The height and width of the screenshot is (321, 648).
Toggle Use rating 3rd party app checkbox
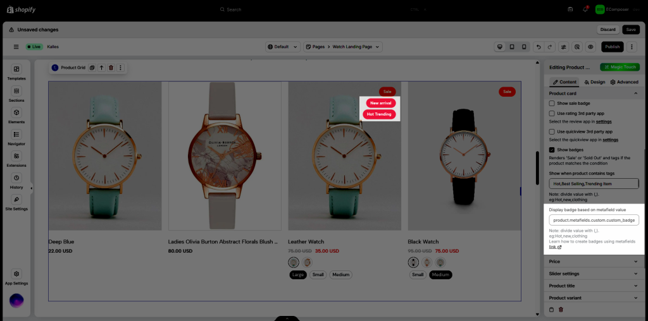point(552,113)
